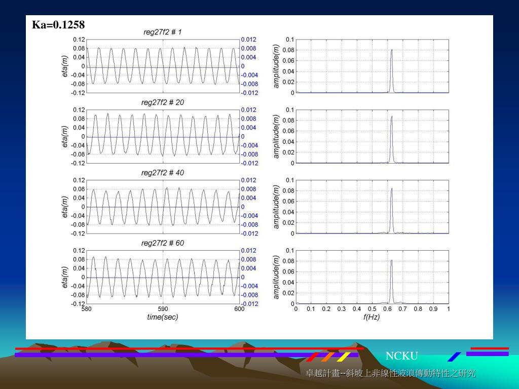Viewport: 519px width, 389px height.
Task: Click "amplitude(m)" label beside the reg27f2 # 40 spectrum
Action: (276, 207)
